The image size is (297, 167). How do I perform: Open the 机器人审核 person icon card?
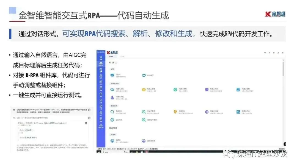click(x=119, y=98)
